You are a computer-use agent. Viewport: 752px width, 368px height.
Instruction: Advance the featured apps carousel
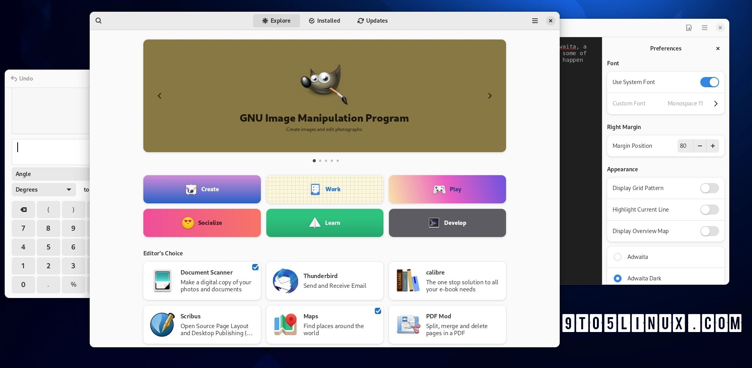(490, 95)
